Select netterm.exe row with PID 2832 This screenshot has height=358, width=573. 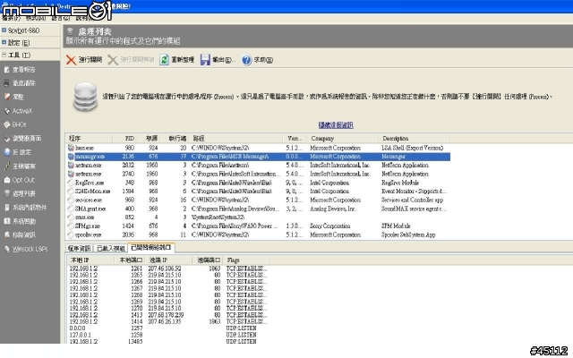click(x=259, y=165)
